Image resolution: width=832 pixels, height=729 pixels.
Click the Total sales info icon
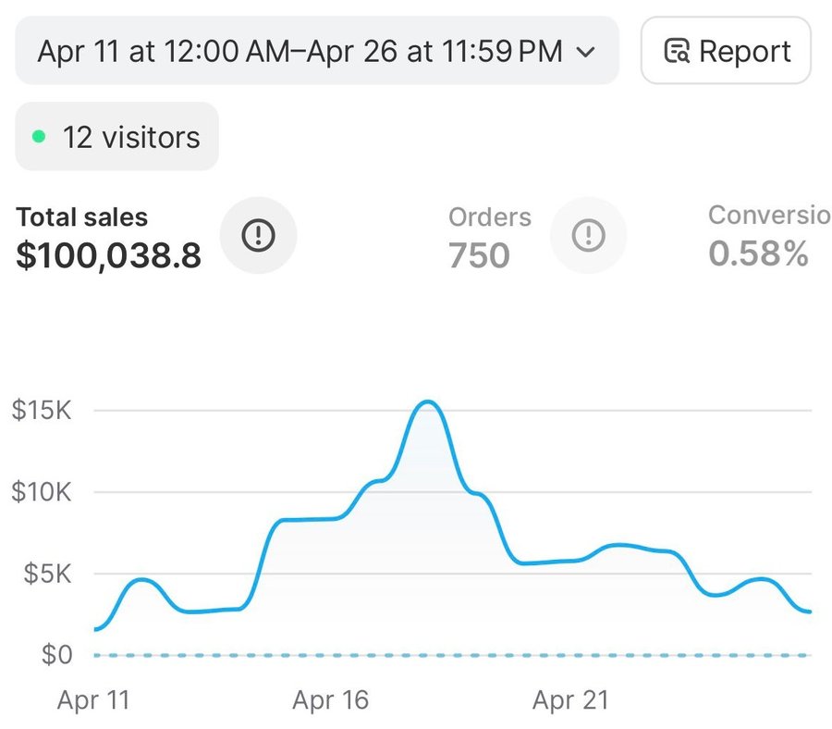coord(259,235)
